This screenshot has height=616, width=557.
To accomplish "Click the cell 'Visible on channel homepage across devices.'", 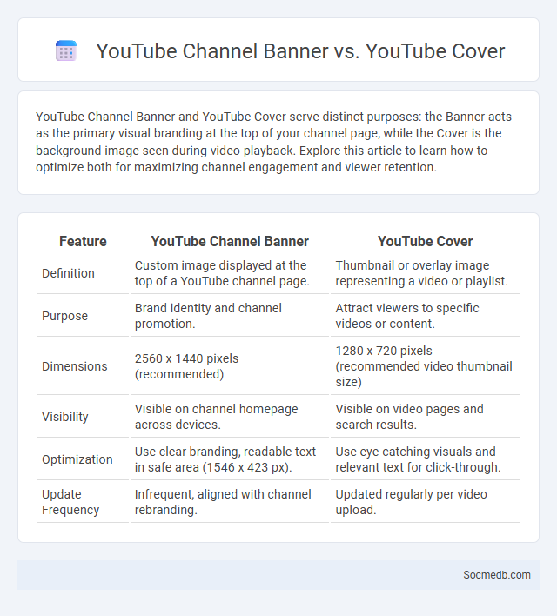I will tap(230, 417).
